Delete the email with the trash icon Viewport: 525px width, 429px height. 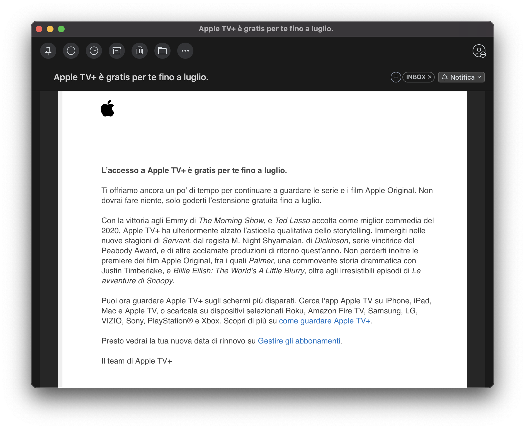(x=140, y=51)
